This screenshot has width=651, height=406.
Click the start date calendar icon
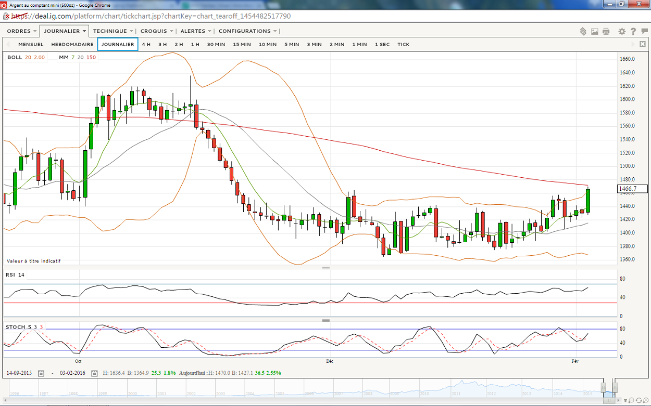tap(41, 373)
